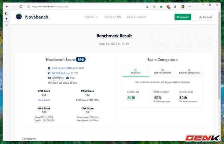
Task: Switch to the Part Performance tab
Action: tap(162, 71)
